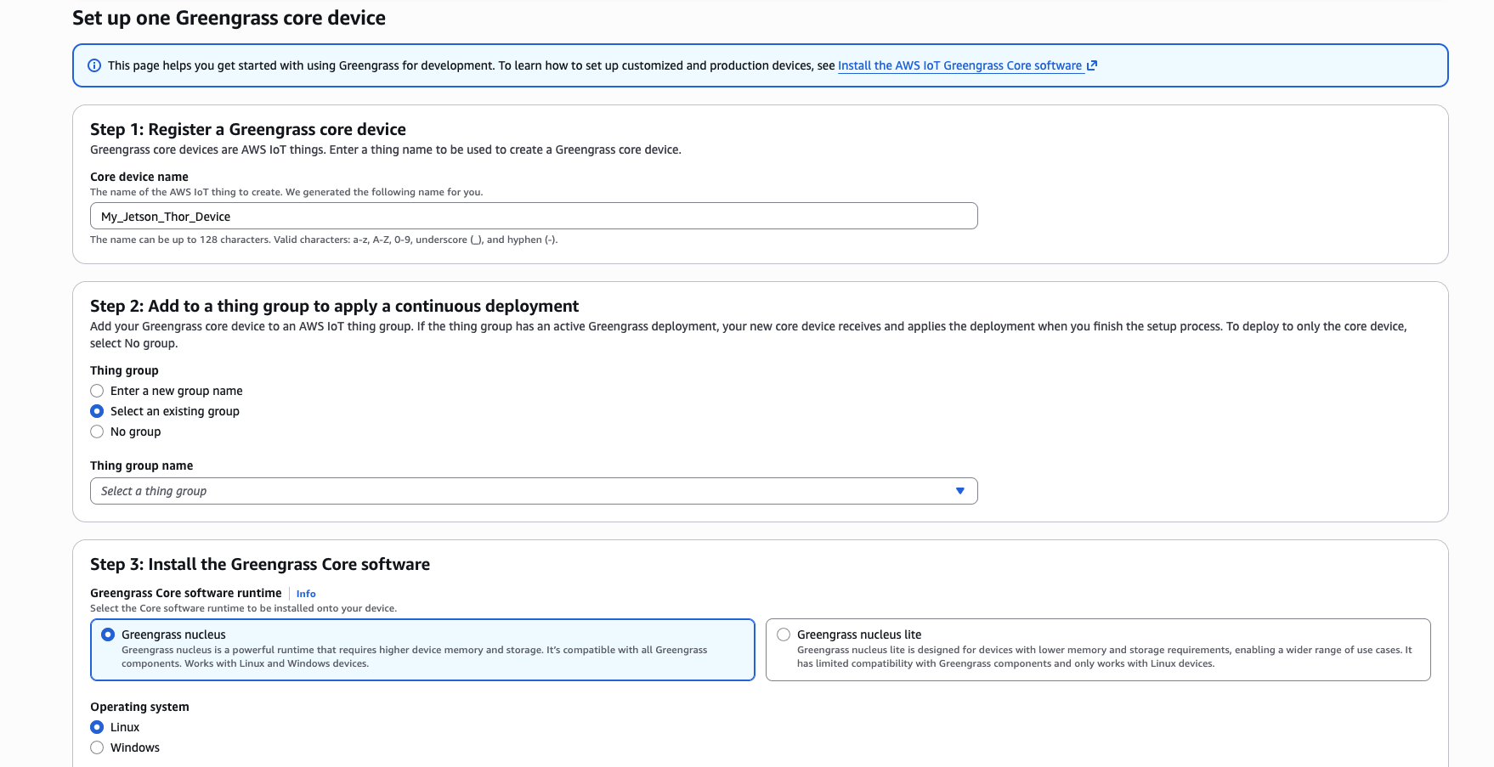Open the Select a thing group dropdown

[x=534, y=491]
